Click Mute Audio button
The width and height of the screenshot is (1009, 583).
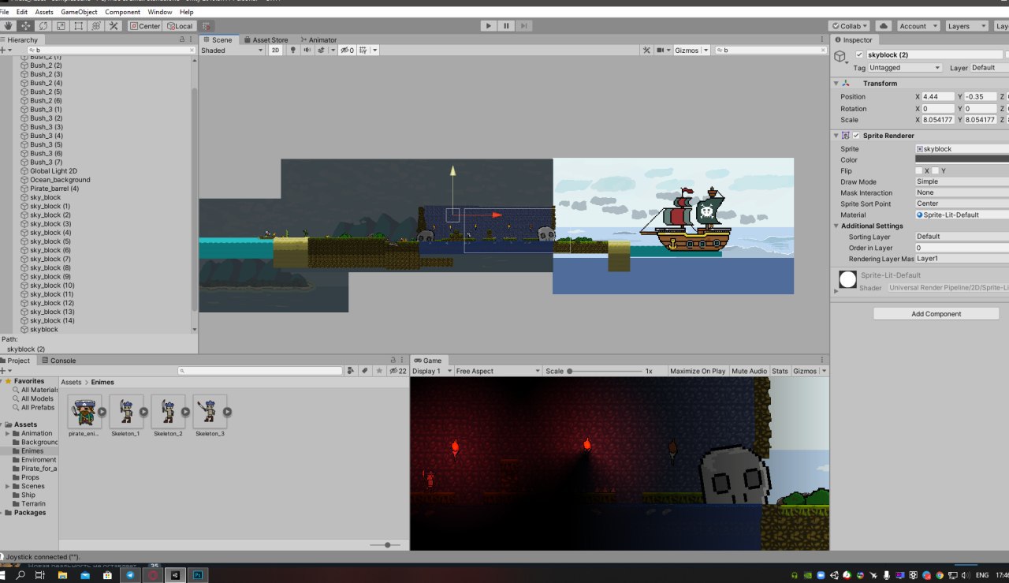[749, 371]
